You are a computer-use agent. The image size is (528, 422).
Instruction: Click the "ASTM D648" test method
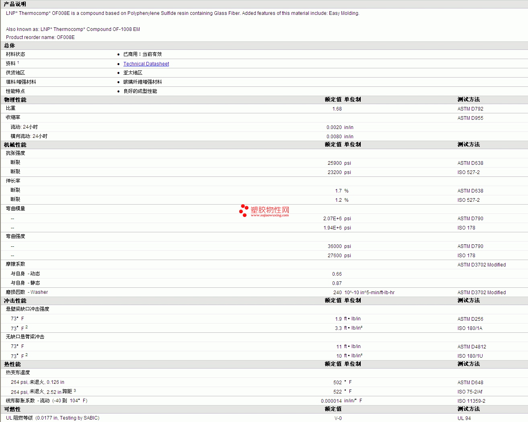(x=470, y=383)
